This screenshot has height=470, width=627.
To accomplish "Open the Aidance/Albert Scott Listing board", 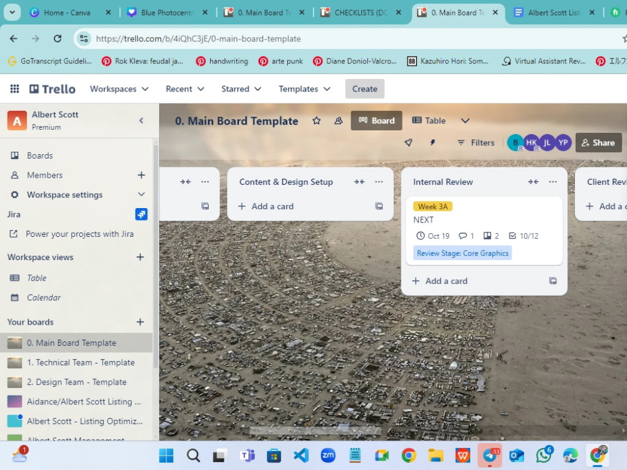I will [76, 402].
